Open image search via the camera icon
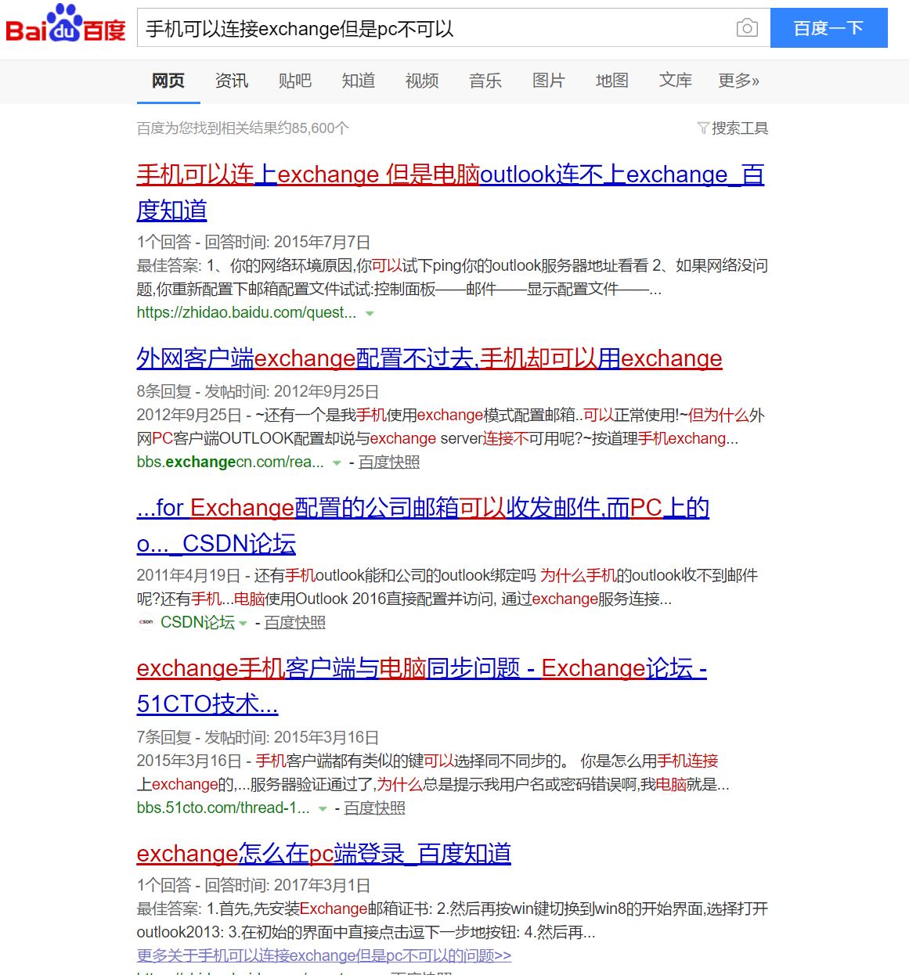Image resolution: width=909 pixels, height=975 pixels. pyautogui.click(x=748, y=28)
